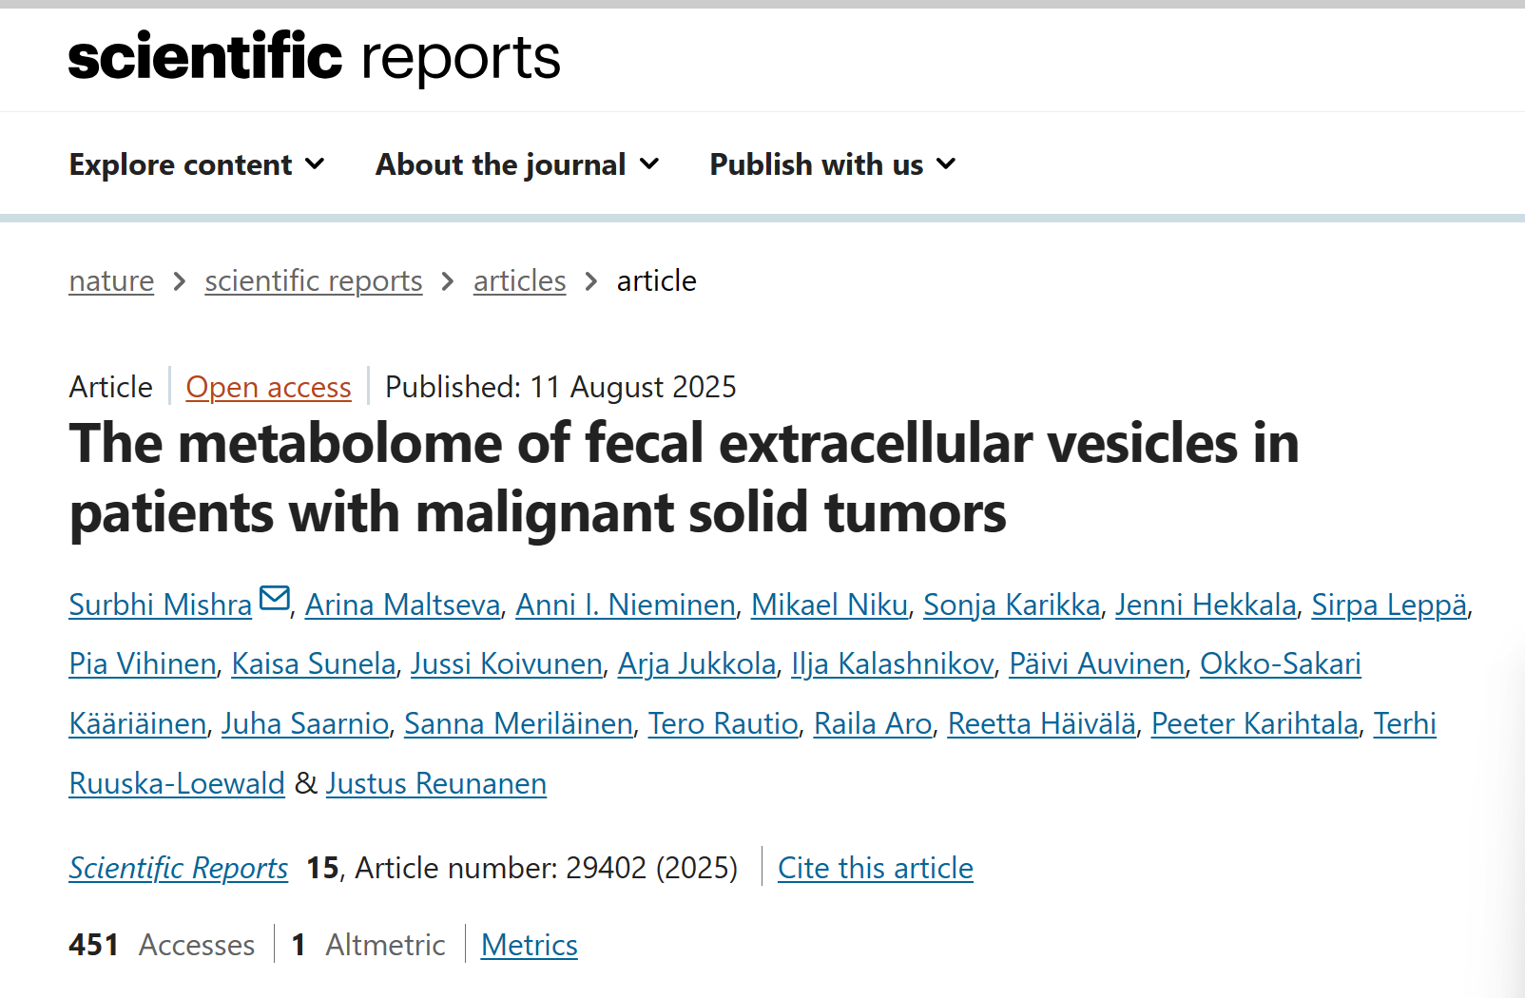Click author Sanna Meriläinen
This screenshot has width=1525, height=998.
(x=518, y=724)
